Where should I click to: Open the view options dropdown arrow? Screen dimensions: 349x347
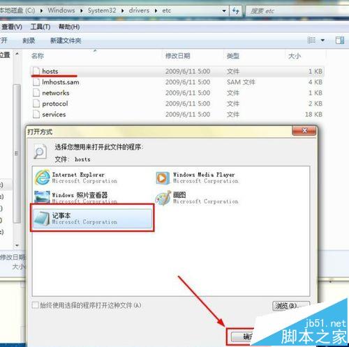pos(322,40)
